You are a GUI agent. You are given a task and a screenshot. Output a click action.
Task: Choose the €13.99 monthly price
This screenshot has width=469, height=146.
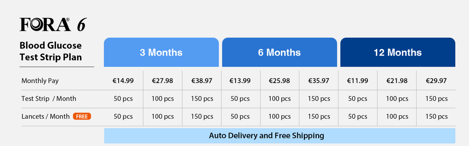[x=240, y=81]
